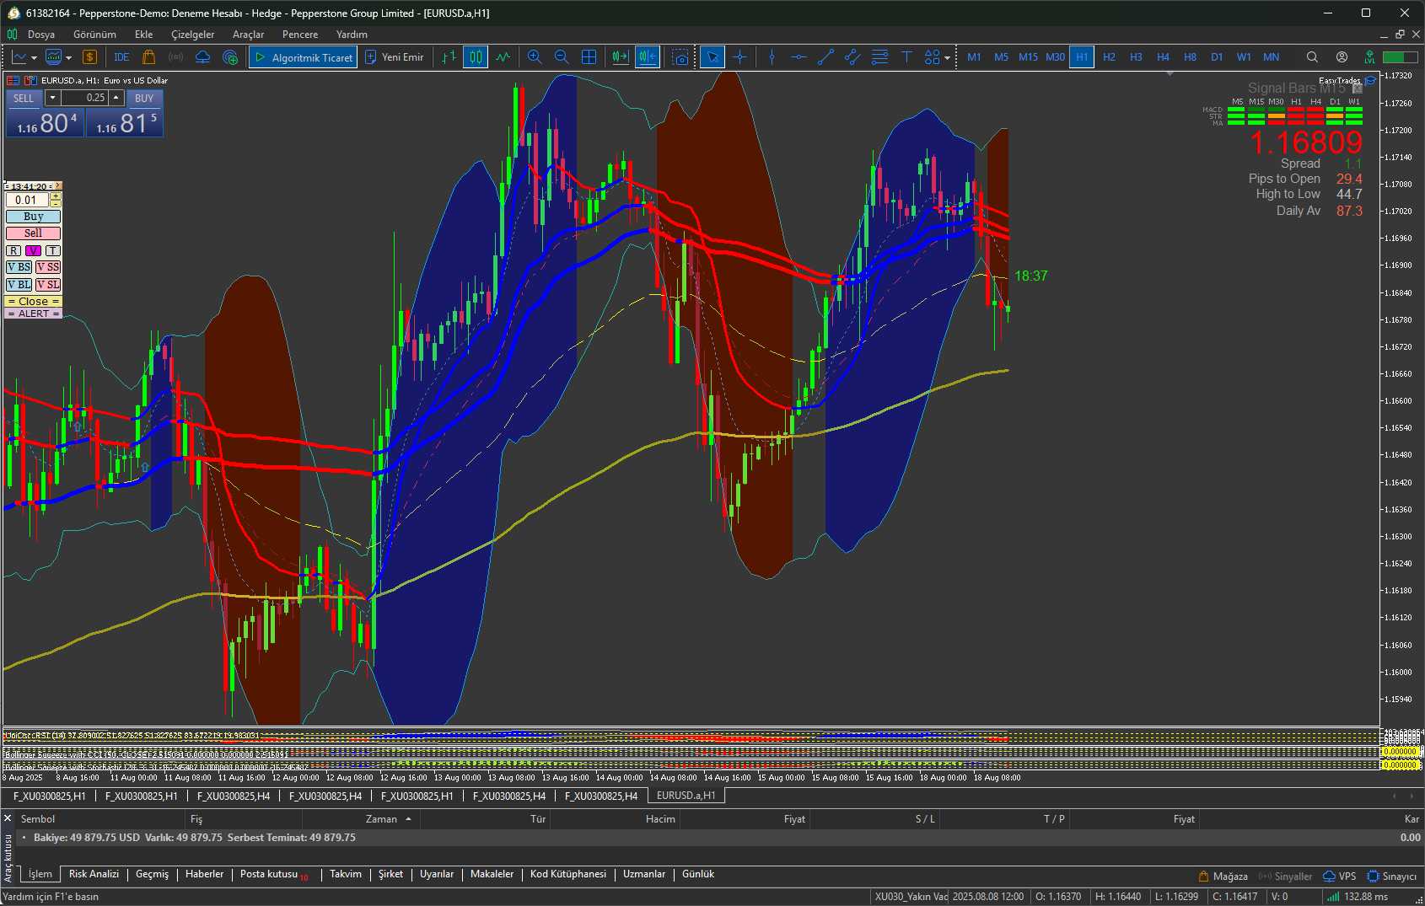Decrease lot size with minus button
The image size is (1425, 906).
tap(56, 203)
